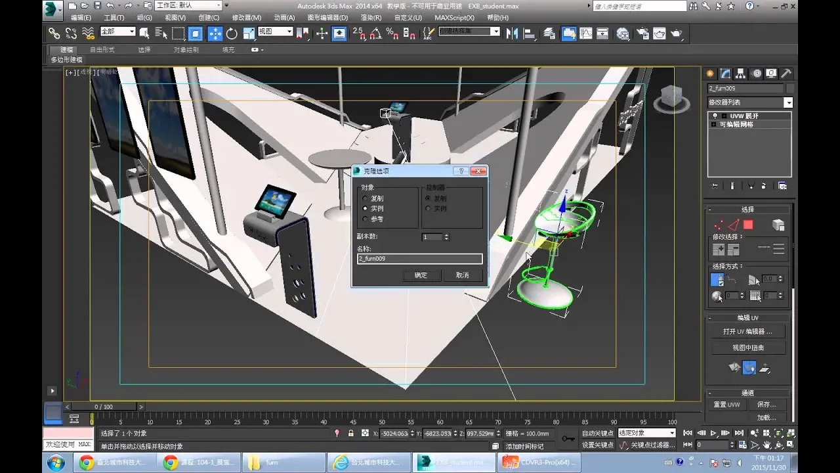The image size is (840, 473).
Task: Confirm the clone with 确定 button
Action: pos(421,275)
